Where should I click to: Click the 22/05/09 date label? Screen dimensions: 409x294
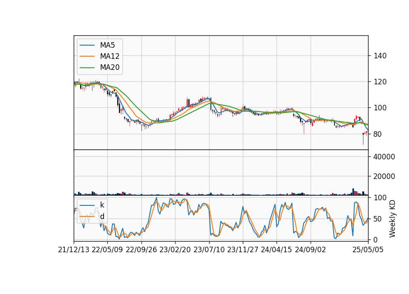[107, 250]
